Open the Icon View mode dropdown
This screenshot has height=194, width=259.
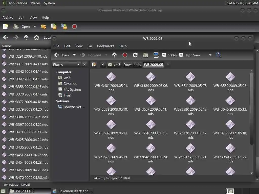(199, 55)
